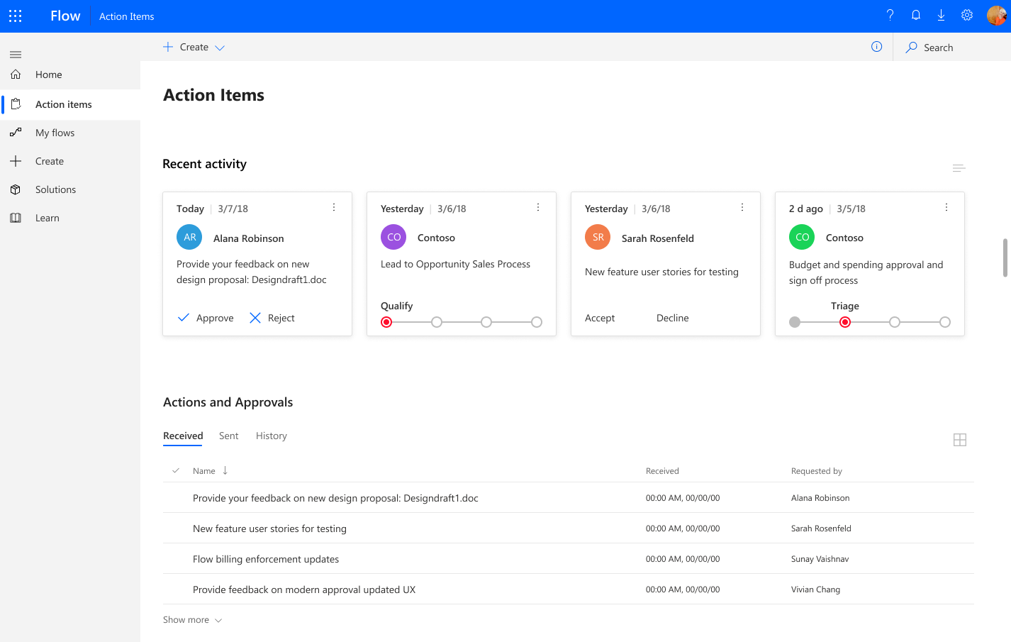This screenshot has height=642, width=1011.
Task: Collapse sidebar using the hamburger icon
Action: tap(16, 55)
